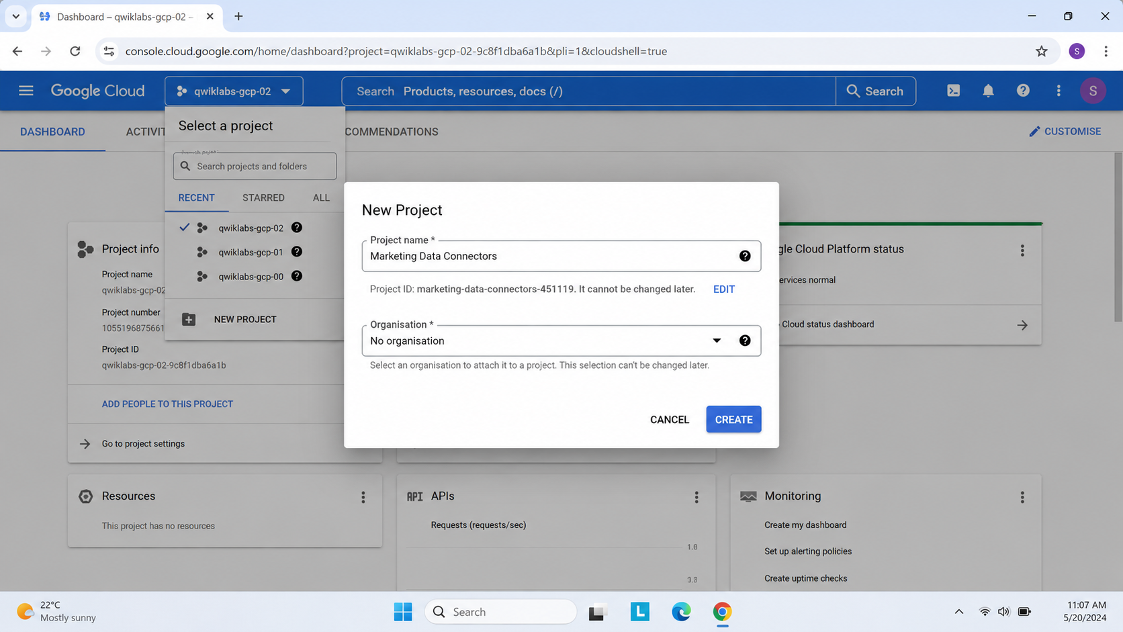
Task: Open Create my dashboard link
Action: (805, 525)
